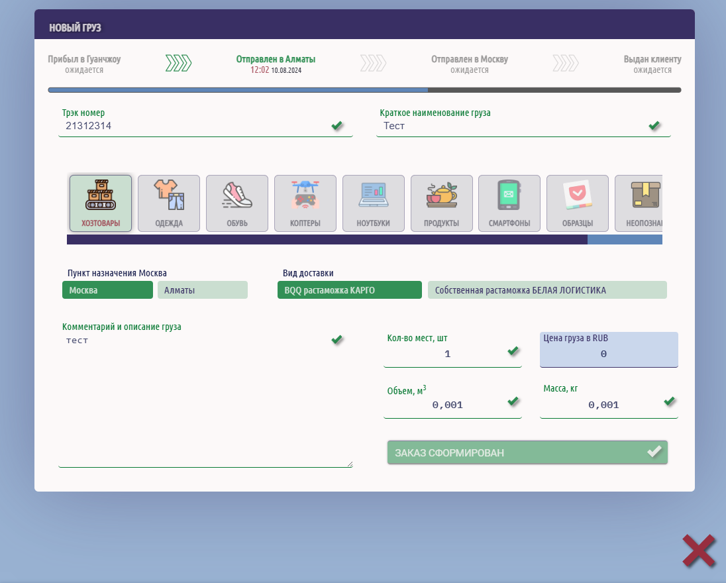The image size is (726, 583).
Task: Set destination to Москва
Action: [107, 290]
